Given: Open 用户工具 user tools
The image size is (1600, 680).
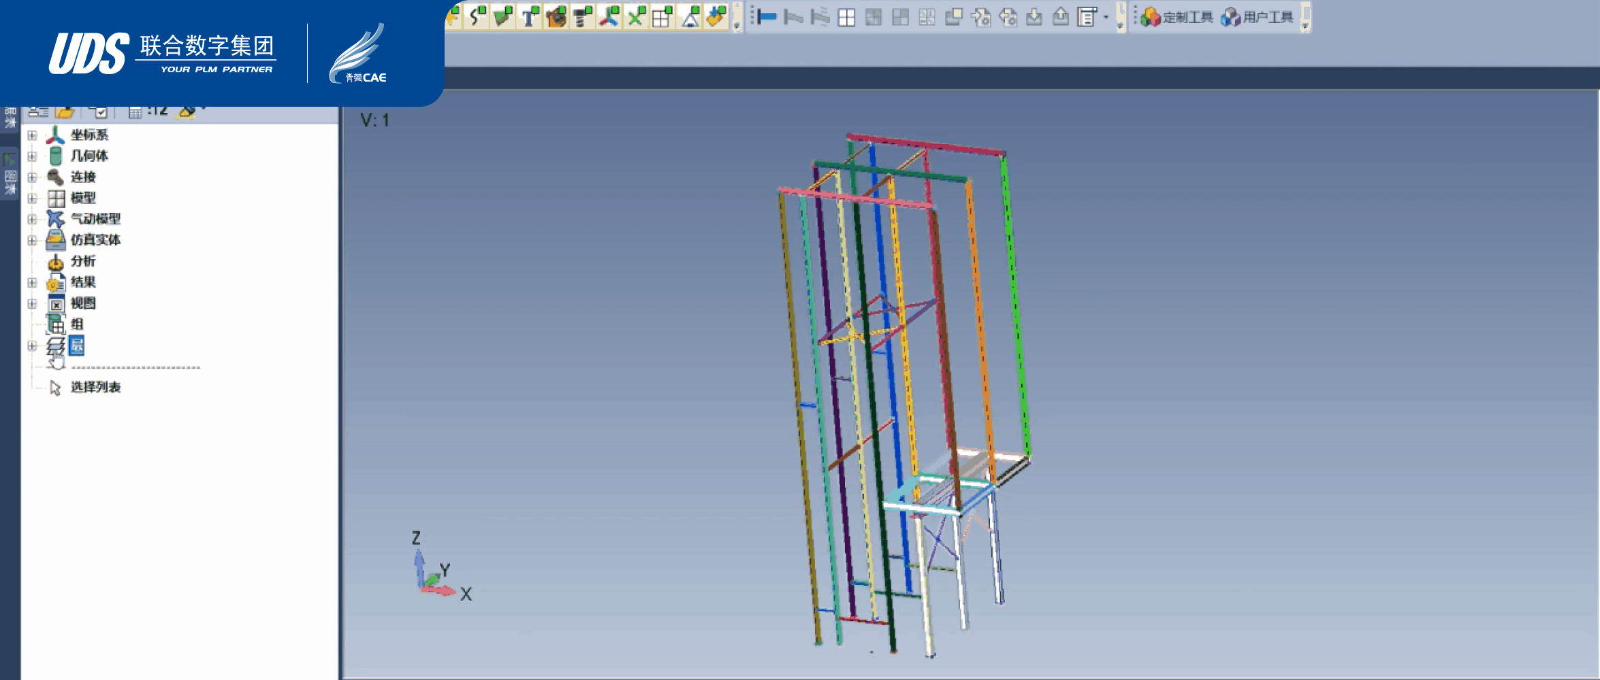Looking at the screenshot, I should pyautogui.click(x=1257, y=18).
